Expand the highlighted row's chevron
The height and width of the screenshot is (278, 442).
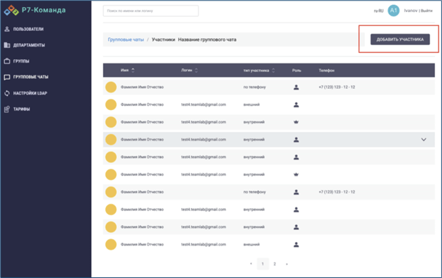click(x=424, y=140)
